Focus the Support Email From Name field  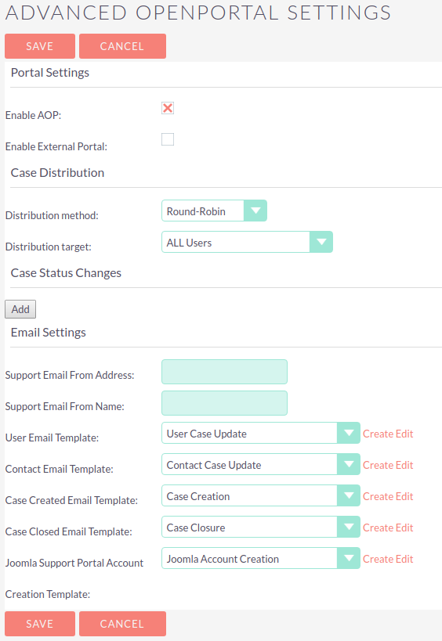pos(224,403)
